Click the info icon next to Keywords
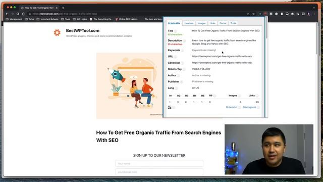Image resolution: width=323 pixels, height=182 pixels. coord(182,51)
